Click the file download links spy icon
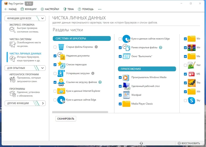The image size is (206, 147). (61, 82)
